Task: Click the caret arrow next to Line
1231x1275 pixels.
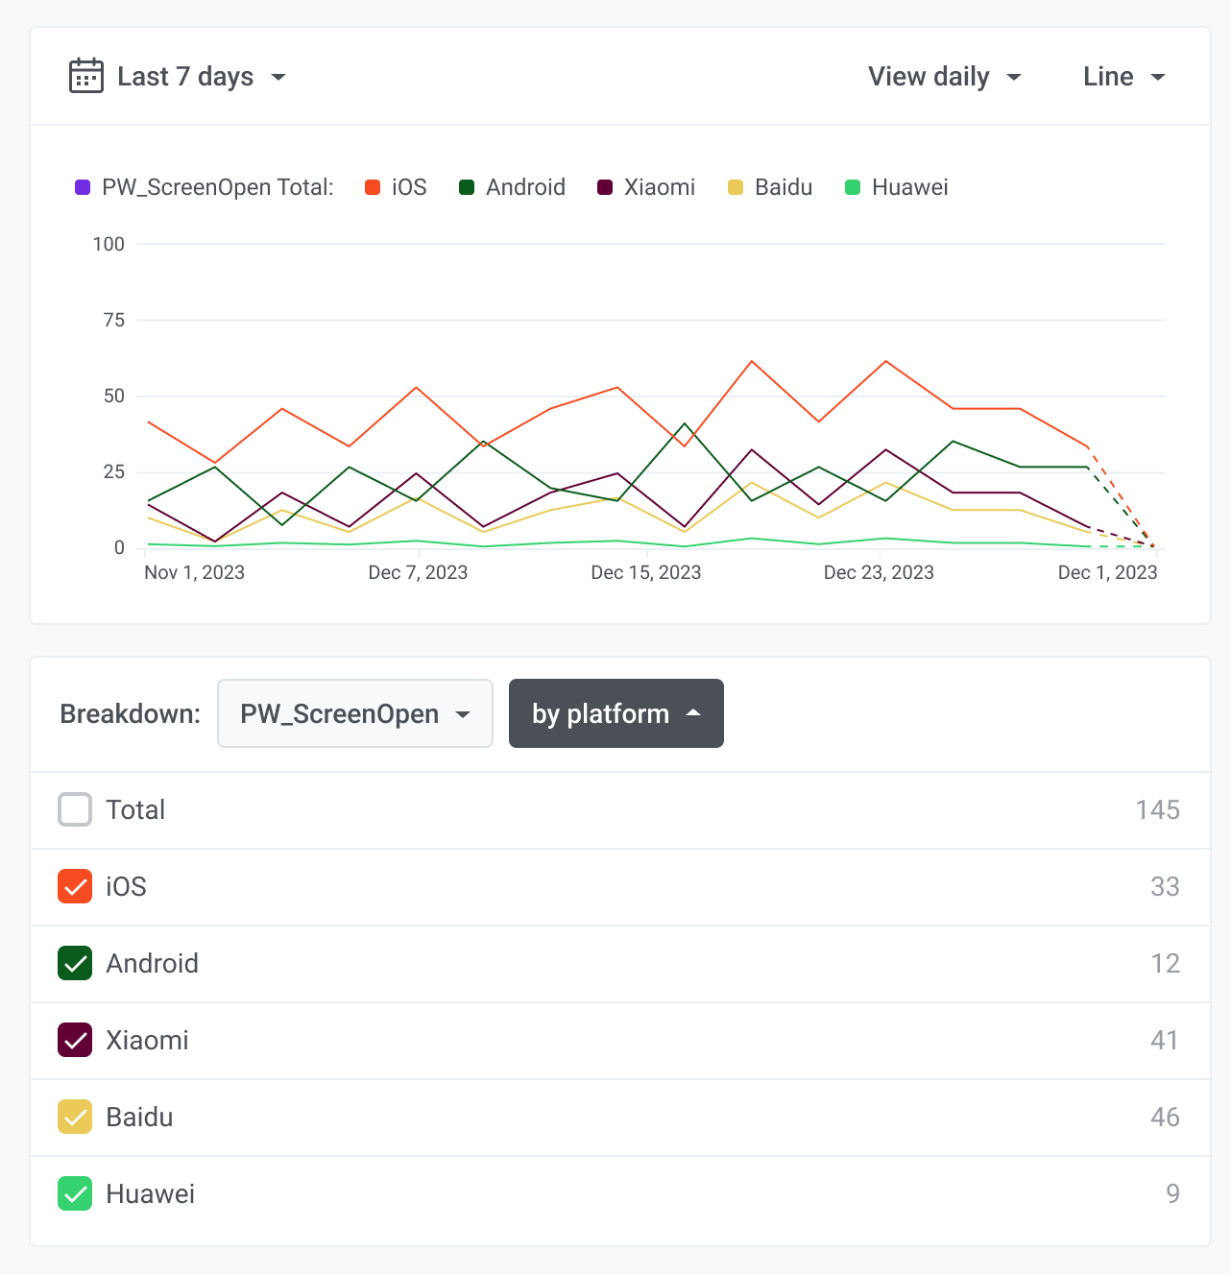Action: (1158, 77)
